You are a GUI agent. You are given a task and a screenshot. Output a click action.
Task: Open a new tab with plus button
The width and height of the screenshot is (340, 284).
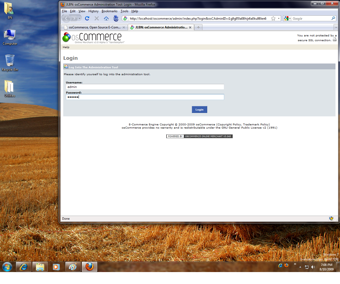coord(198,27)
